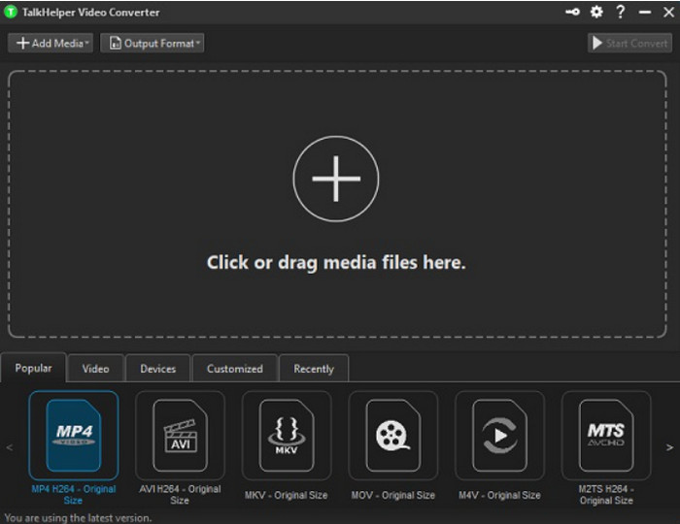
Task: Open settings via the gear icon
Action: coord(596,12)
